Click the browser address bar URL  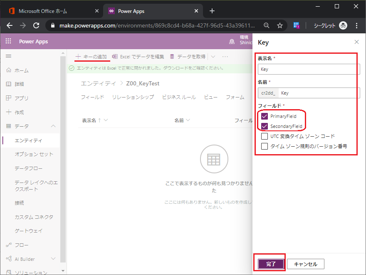pos(157,25)
